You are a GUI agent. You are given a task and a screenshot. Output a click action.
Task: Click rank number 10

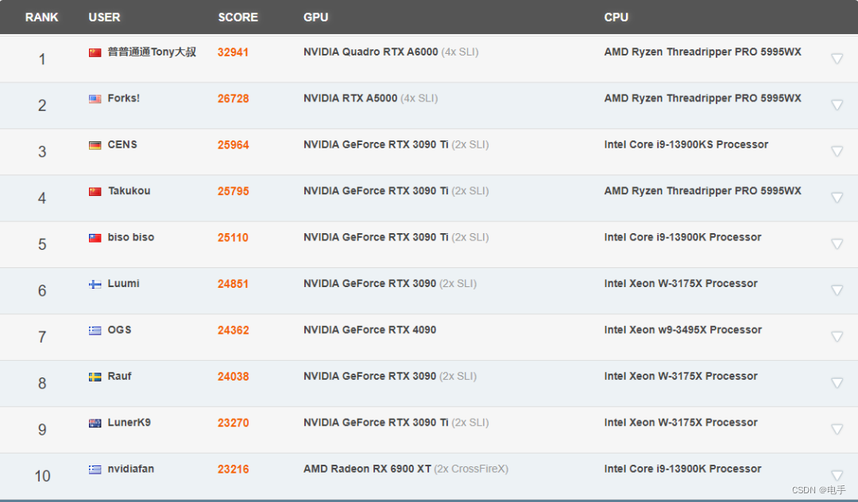click(42, 477)
